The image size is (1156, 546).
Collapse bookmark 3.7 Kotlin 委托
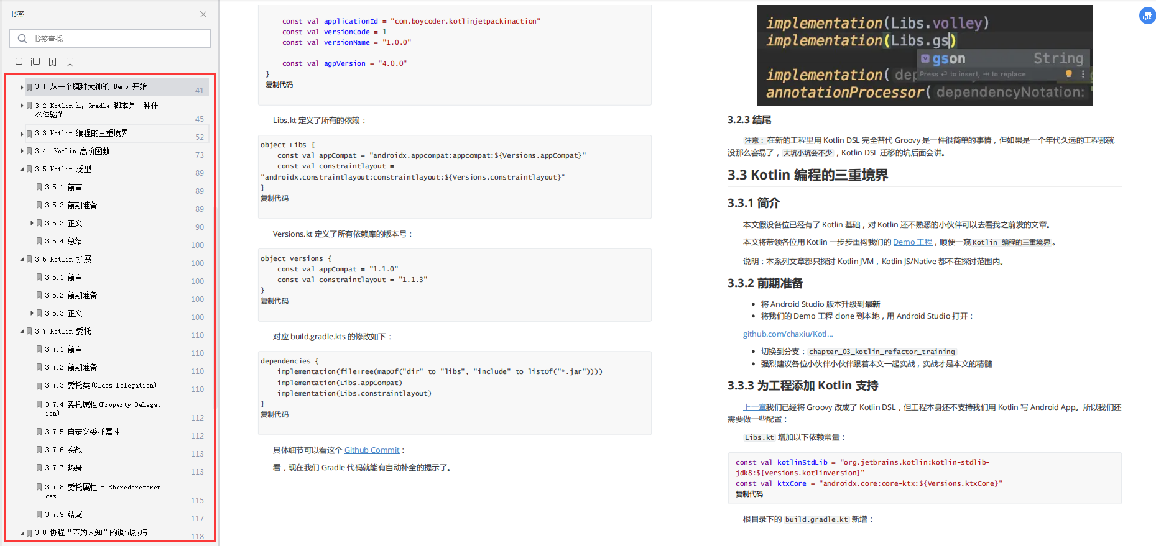tap(22, 331)
